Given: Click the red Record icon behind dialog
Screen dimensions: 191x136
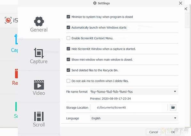Looking at the screenshot, I should coord(16,74).
